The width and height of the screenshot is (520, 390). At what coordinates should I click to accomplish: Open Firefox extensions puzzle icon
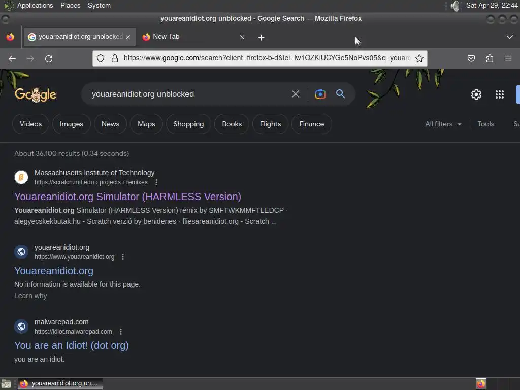point(490,59)
